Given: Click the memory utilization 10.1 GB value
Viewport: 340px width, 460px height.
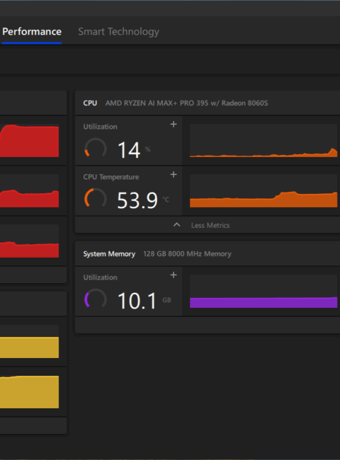Looking at the screenshot, I should 144,301.
